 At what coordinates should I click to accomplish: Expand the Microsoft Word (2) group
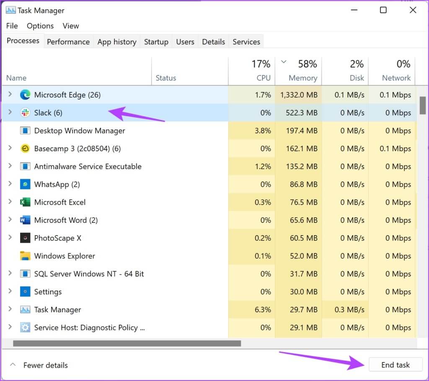coord(10,219)
